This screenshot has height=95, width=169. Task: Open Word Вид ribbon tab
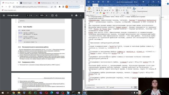(x=137, y=5)
